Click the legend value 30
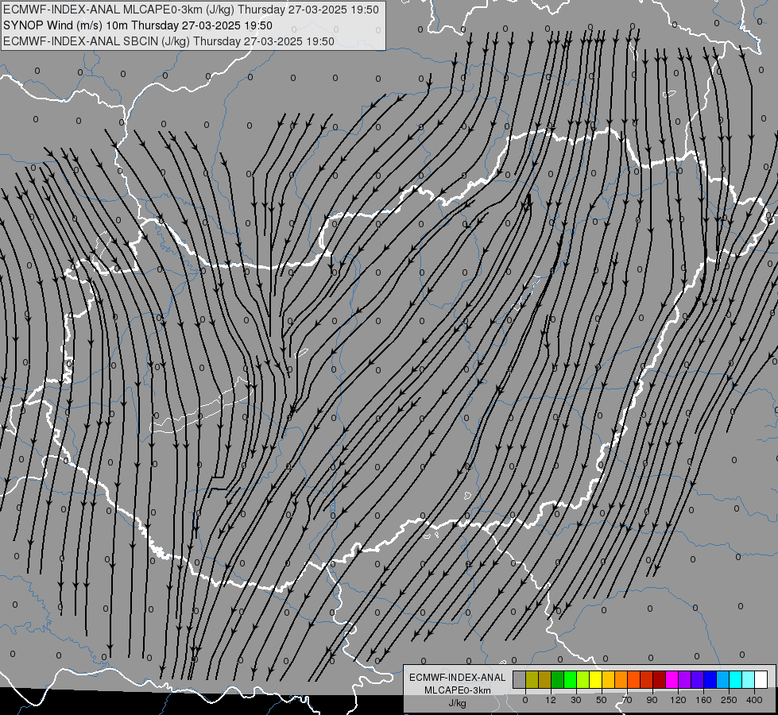 (575, 700)
